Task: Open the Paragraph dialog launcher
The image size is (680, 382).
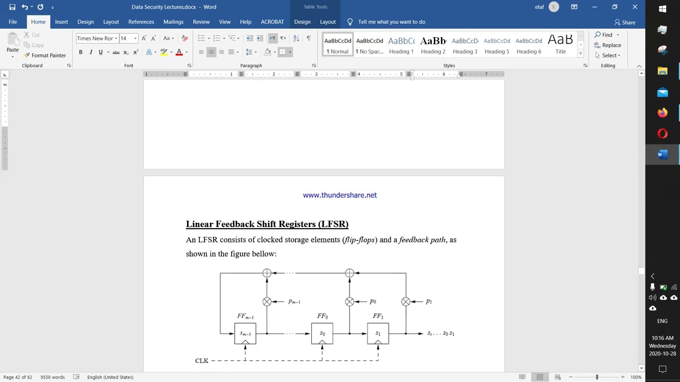Action: [314, 66]
